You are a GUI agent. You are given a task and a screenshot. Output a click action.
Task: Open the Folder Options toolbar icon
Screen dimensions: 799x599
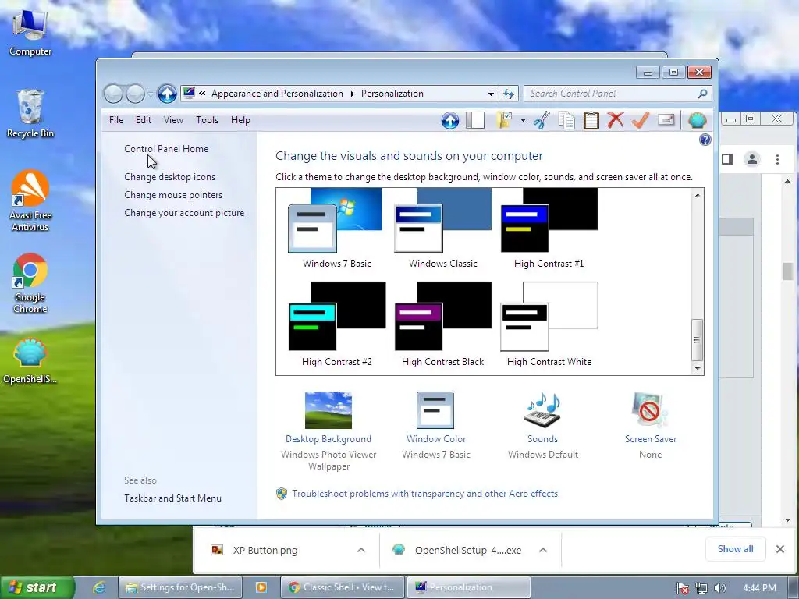(x=504, y=120)
